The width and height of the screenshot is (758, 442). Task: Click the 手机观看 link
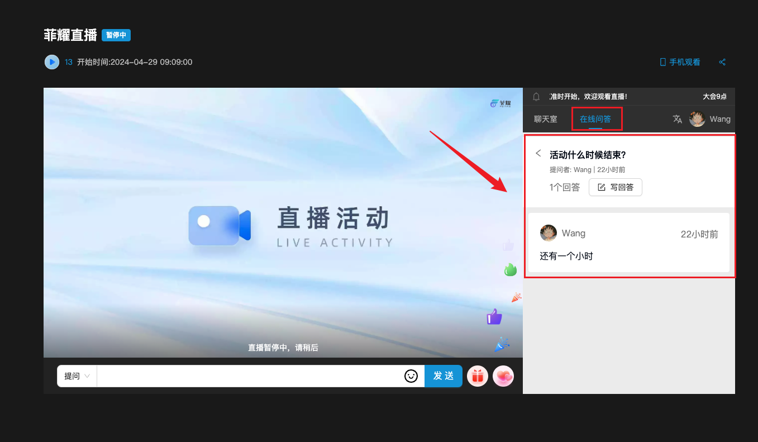[680, 62]
